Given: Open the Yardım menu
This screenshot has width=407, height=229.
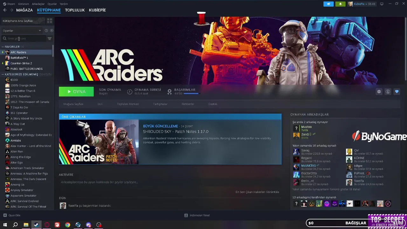Looking at the screenshot, I should pos(64,4).
